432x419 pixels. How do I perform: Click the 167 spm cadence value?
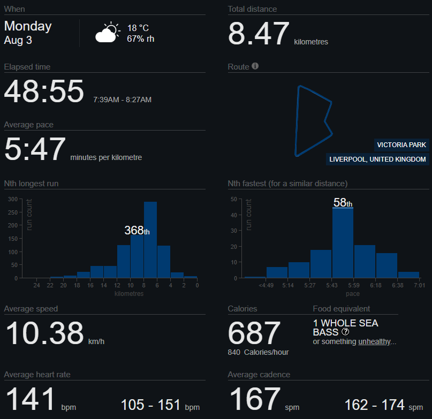[x=255, y=399]
